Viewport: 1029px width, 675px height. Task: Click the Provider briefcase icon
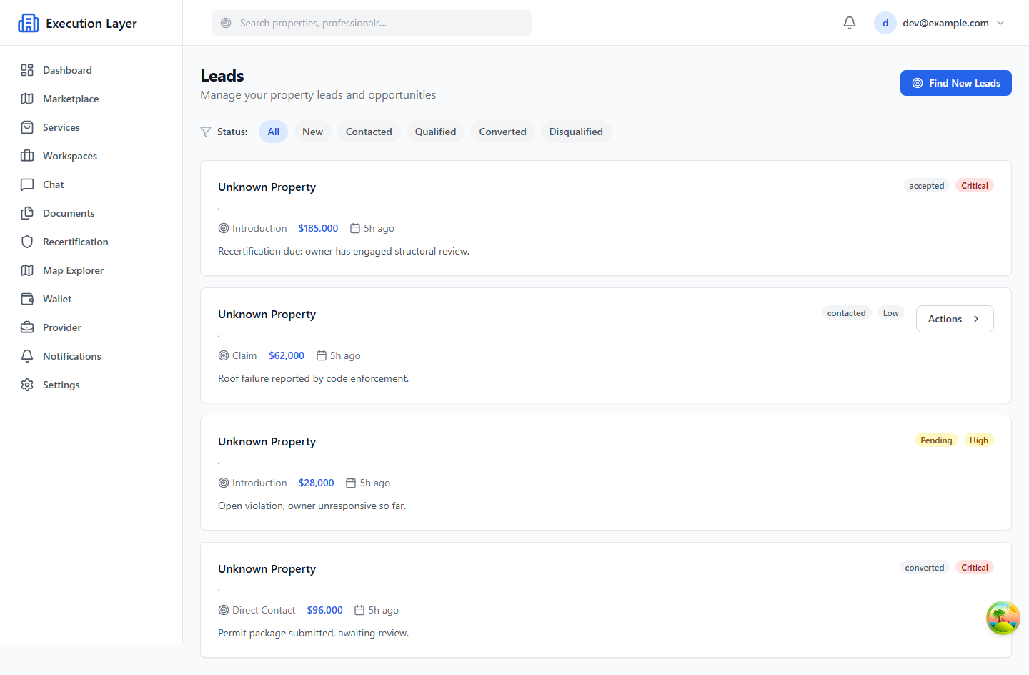[x=27, y=327]
